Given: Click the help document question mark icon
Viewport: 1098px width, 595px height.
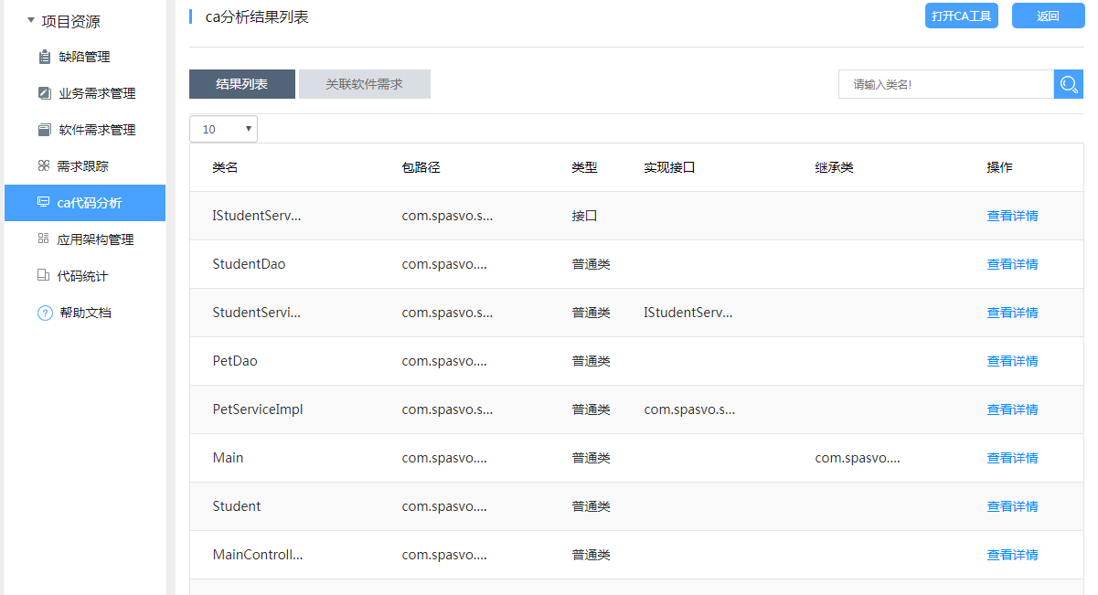Looking at the screenshot, I should [45, 313].
